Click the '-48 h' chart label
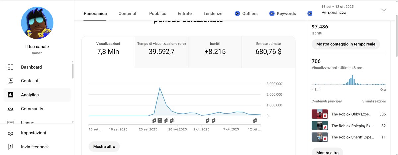Viewport: 398px width, 155px height. pyautogui.click(x=316, y=90)
